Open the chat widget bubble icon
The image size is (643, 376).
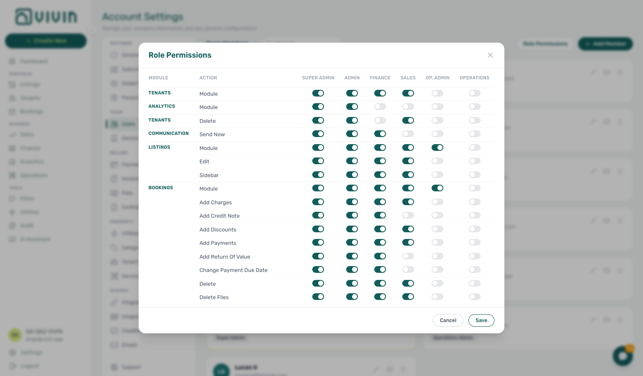point(623,356)
